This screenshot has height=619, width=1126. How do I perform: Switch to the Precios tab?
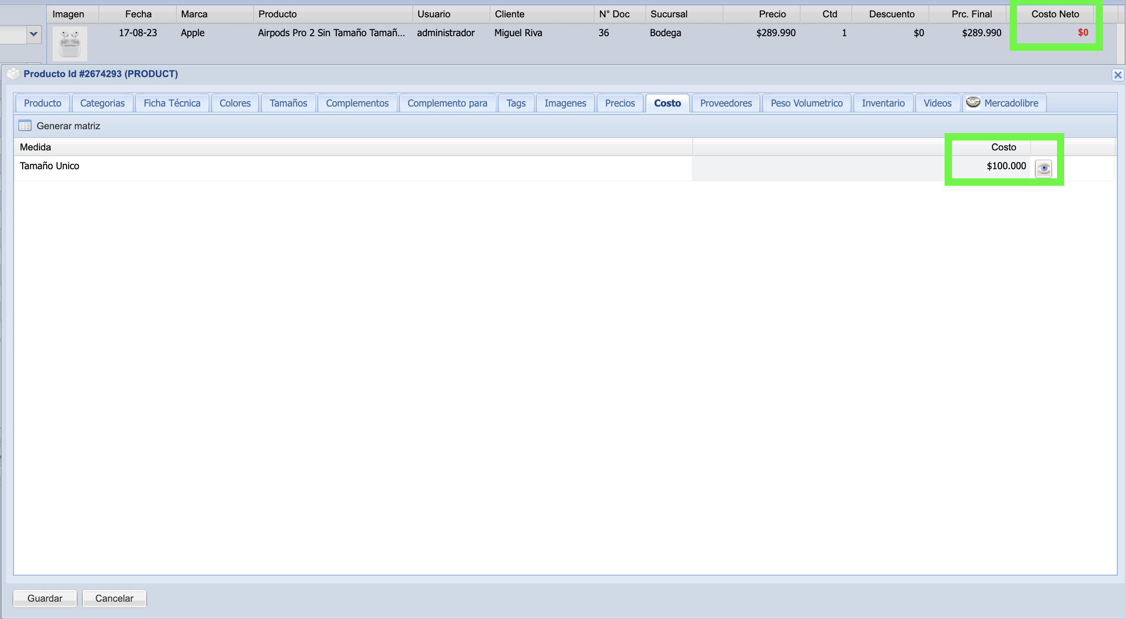620,103
